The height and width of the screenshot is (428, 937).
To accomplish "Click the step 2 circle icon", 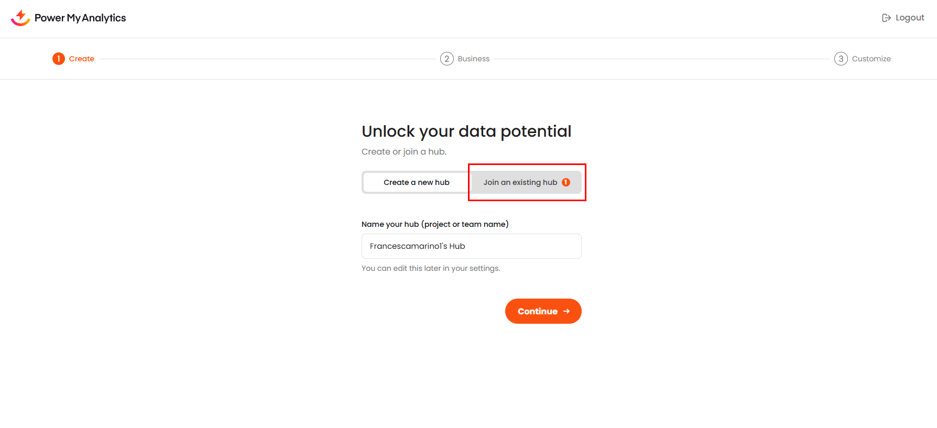I will 446,59.
